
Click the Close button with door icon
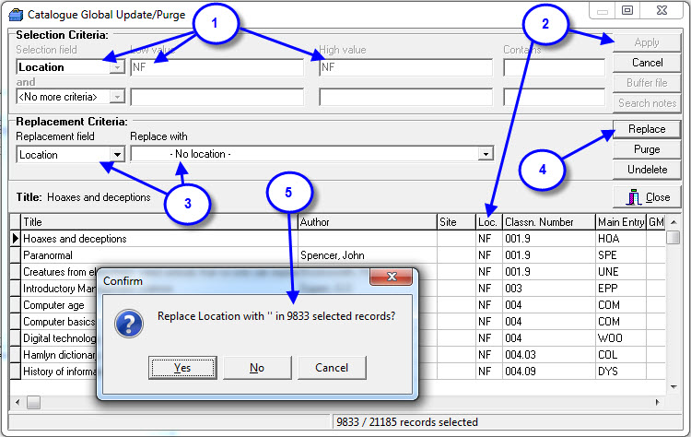click(647, 197)
